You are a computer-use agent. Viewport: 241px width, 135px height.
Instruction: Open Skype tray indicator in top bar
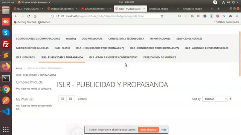click(x=215, y=2)
